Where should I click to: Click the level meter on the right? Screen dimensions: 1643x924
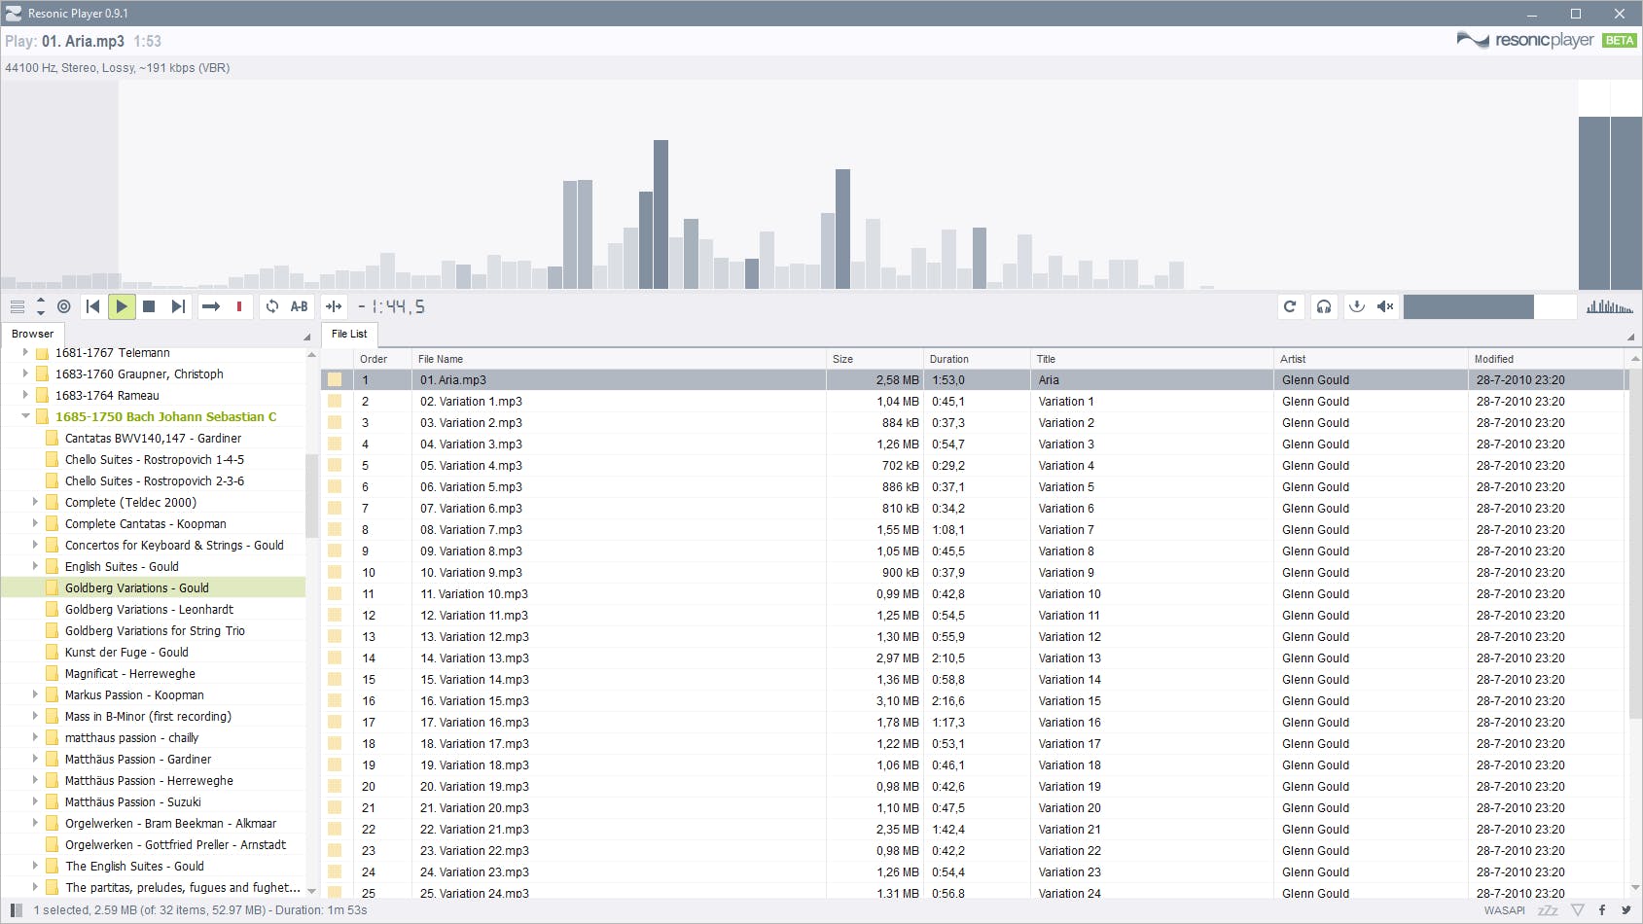click(x=1610, y=185)
